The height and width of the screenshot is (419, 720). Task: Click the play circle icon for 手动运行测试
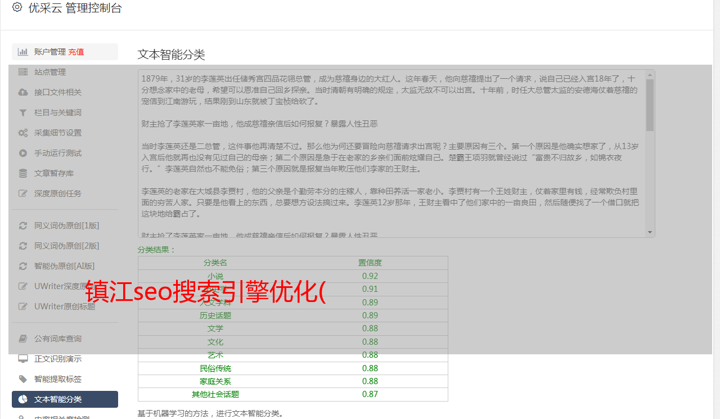(x=22, y=153)
